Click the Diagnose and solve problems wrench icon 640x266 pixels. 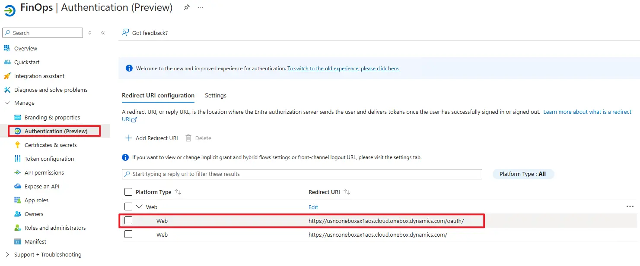coord(7,90)
